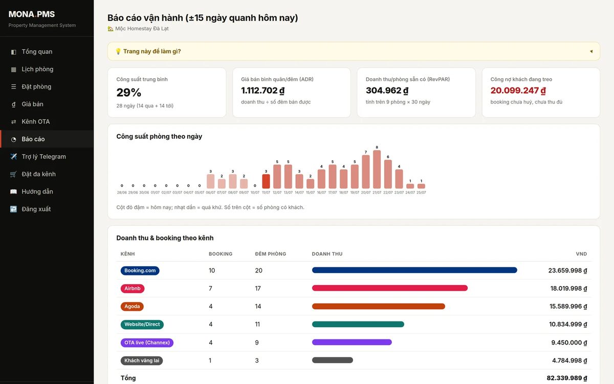
Task: Click the tallest bar for 21/07
Action: (377, 169)
